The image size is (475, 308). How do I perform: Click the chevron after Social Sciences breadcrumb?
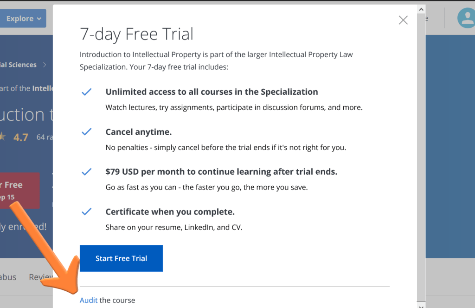[x=45, y=65]
